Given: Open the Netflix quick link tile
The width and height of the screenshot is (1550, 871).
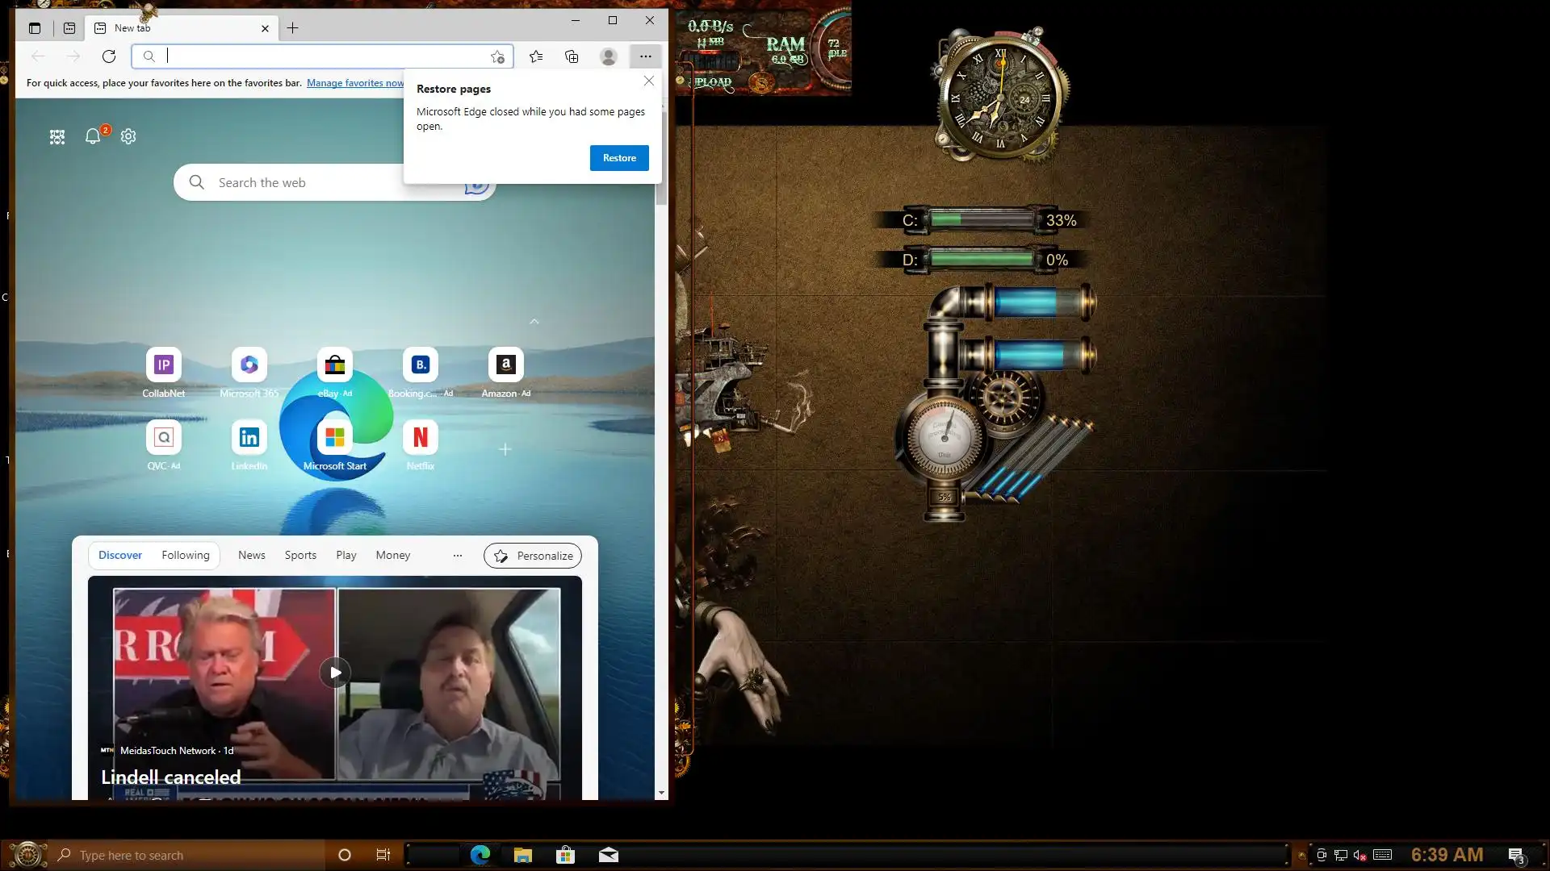Looking at the screenshot, I should pyautogui.click(x=420, y=438).
